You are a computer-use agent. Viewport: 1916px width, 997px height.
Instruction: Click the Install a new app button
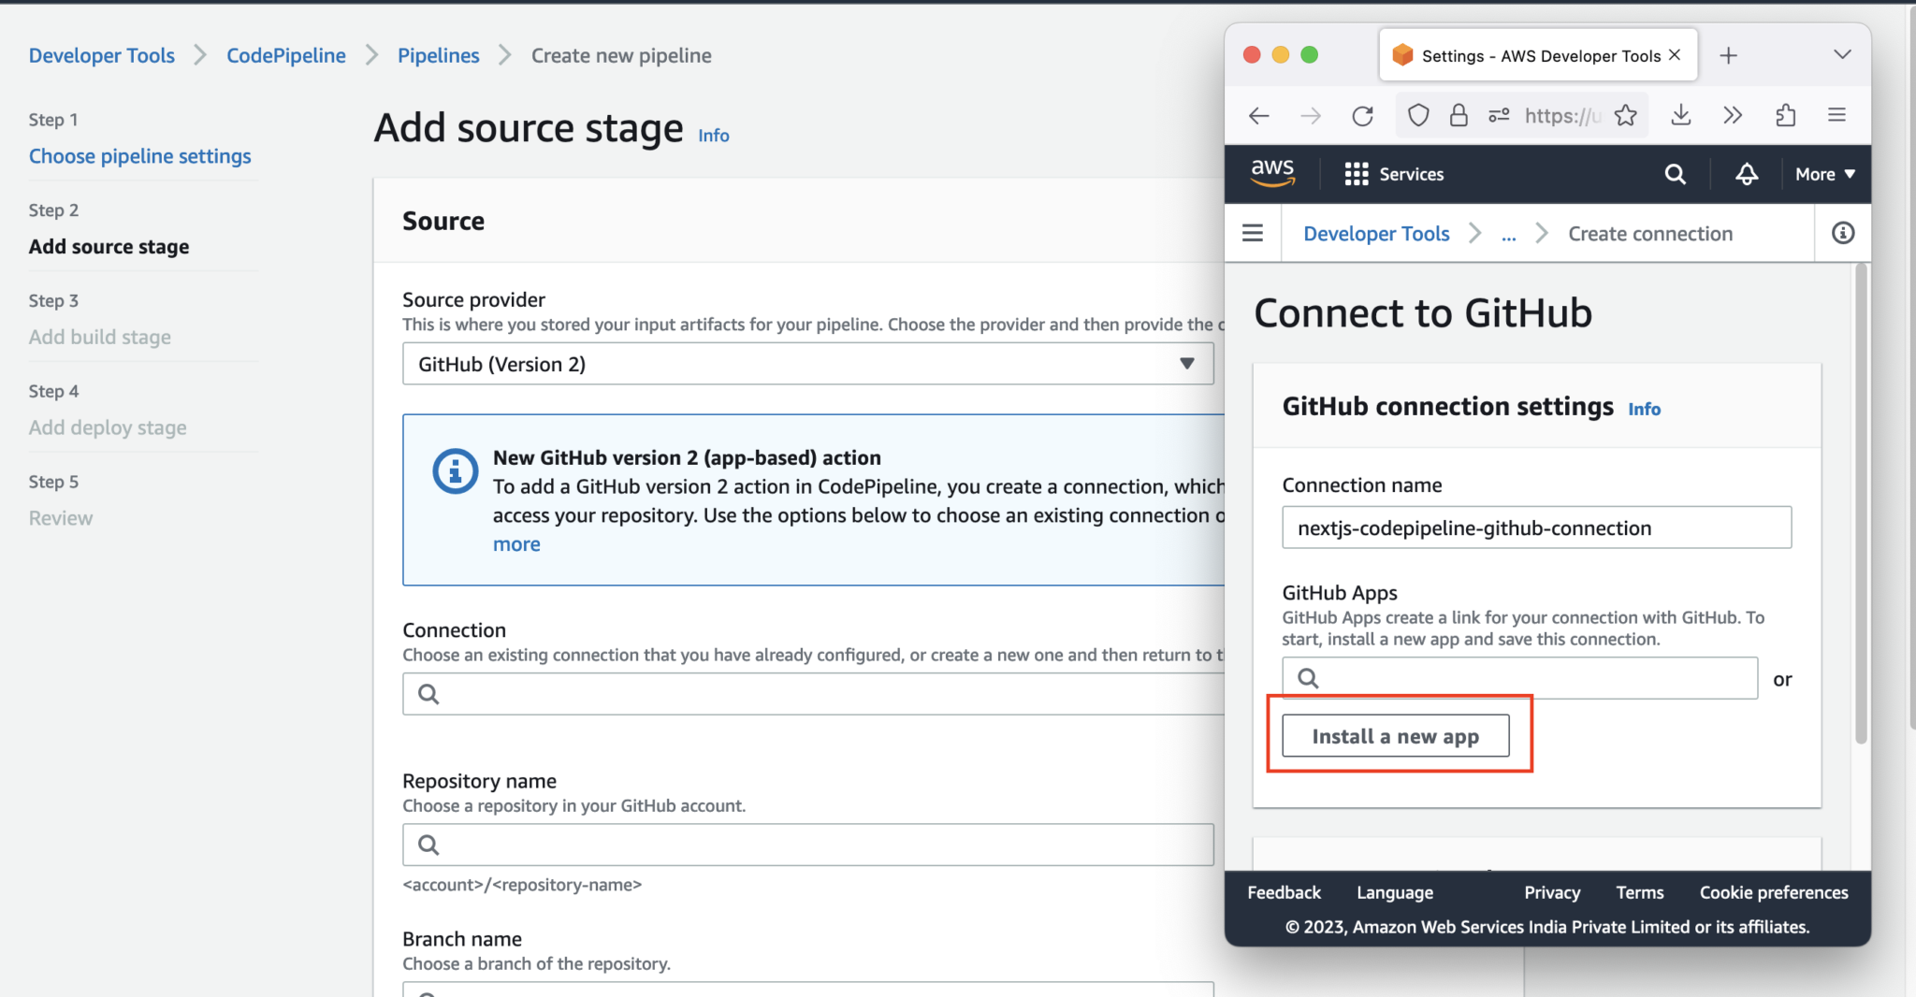pos(1395,736)
